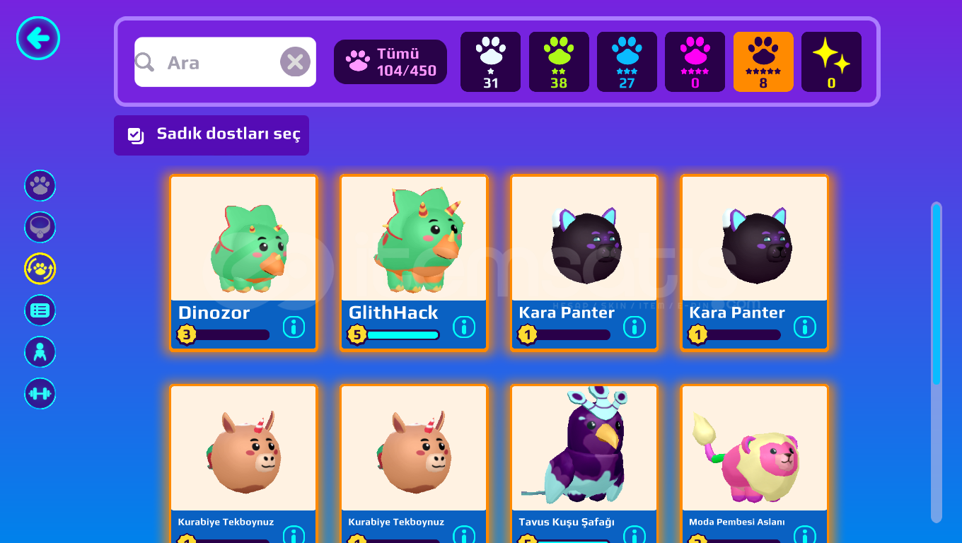Image resolution: width=962 pixels, height=543 pixels.
Task: Select the five-star filter showing 8
Action: (x=763, y=62)
